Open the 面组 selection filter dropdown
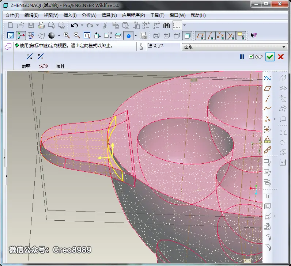Viewport: 291px width, 266px height. pos(235,47)
